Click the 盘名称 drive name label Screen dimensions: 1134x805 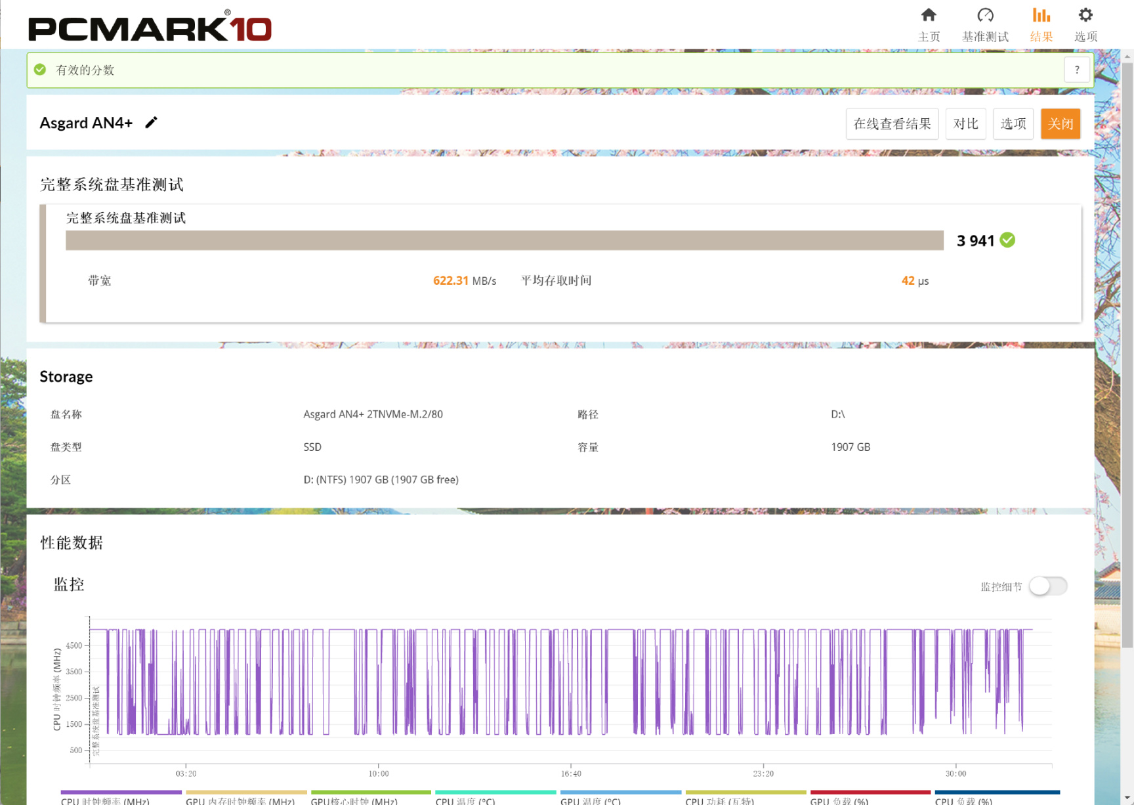(66, 414)
